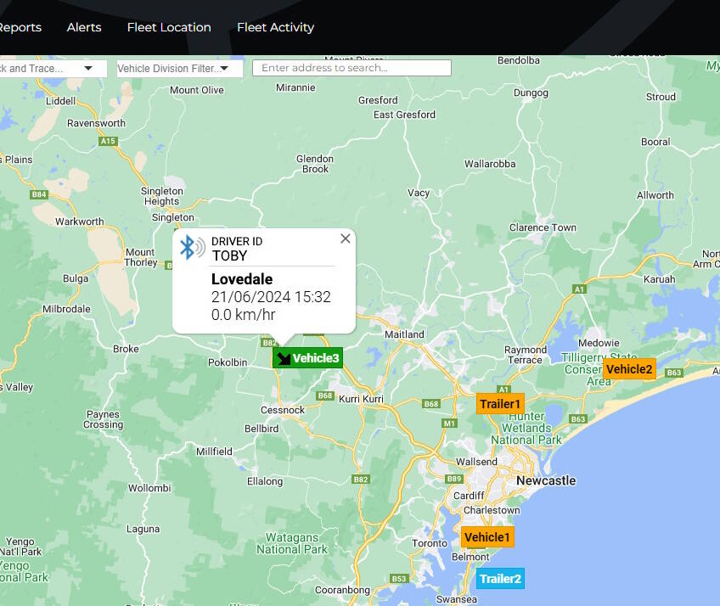This screenshot has height=606, width=720.
Task: Click the Trailer1 marker on map
Action: coord(500,404)
